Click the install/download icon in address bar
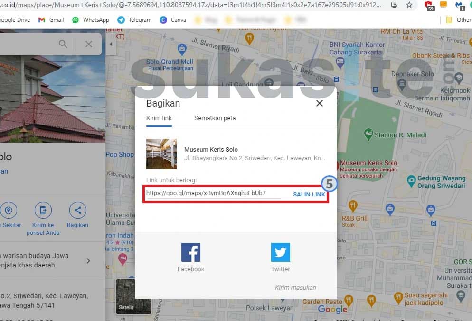The image size is (472, 321). (394, 5)
